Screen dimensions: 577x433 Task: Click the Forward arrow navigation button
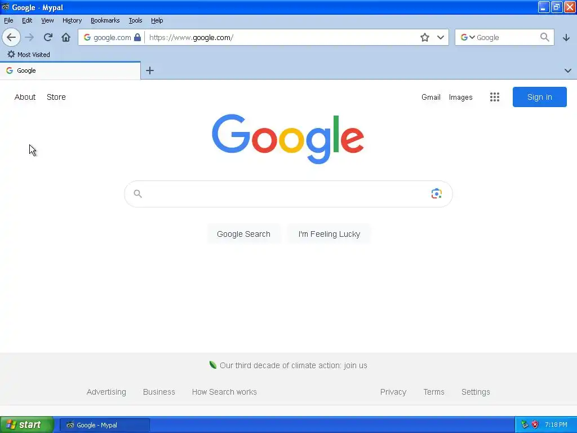click(x=29, y=37)
